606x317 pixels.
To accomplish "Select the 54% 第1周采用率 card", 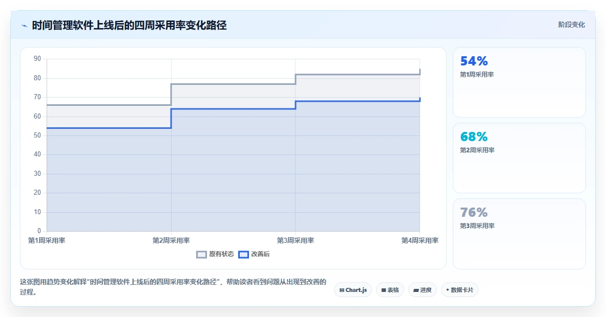I will pyautogui.click(x=519, y=82).
